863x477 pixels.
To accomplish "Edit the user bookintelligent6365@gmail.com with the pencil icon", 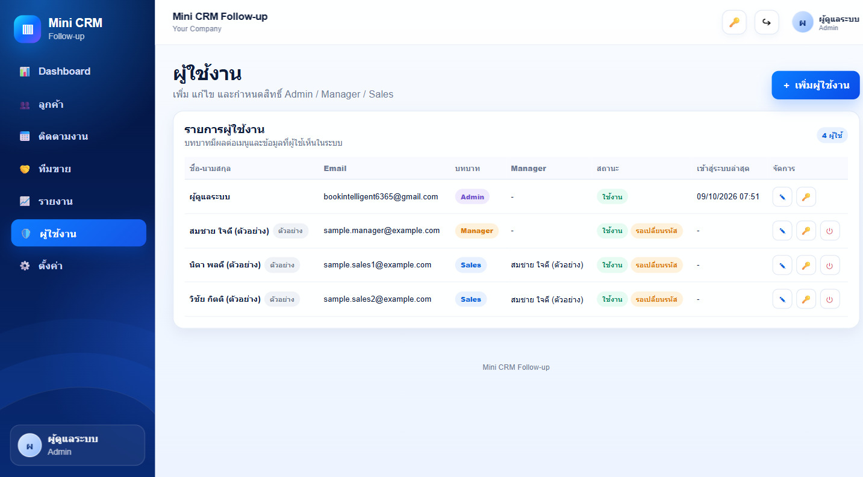I will 782,196.
